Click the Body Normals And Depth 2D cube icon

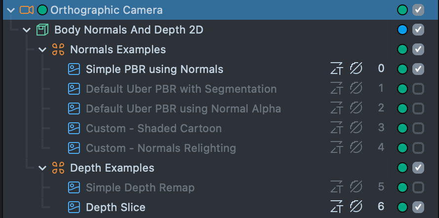click(43, 30)
